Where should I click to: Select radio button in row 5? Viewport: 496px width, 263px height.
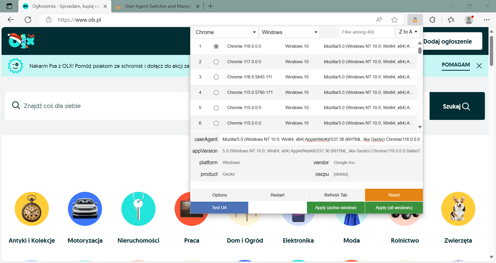point(216,108)
